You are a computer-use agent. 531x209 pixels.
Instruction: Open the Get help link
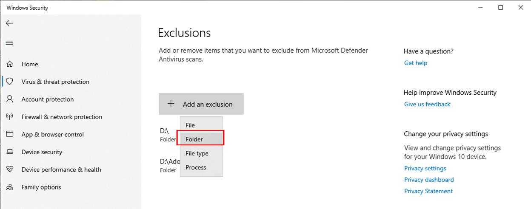416,63
